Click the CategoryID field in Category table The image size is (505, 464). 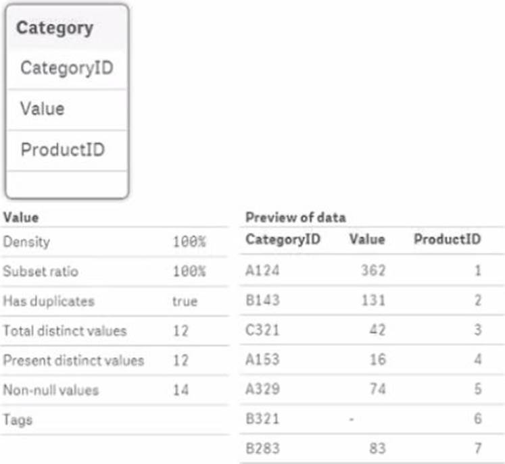pos(66,68)
